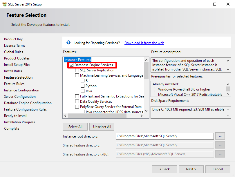Browse for instance root directory
Screen dimensions: 235x177
220,136
